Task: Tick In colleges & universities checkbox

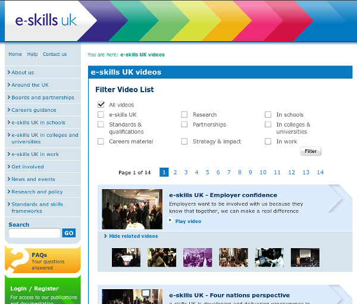Action: pyautogui.click(x=268, y=124)
